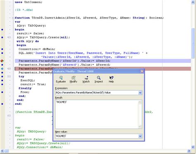Click the Help toolbar button
The image size is (196, 154).
click(111, 79)
